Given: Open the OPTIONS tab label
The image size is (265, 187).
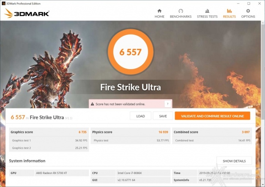Looking at the screenshot, I should tap(248, 17).
